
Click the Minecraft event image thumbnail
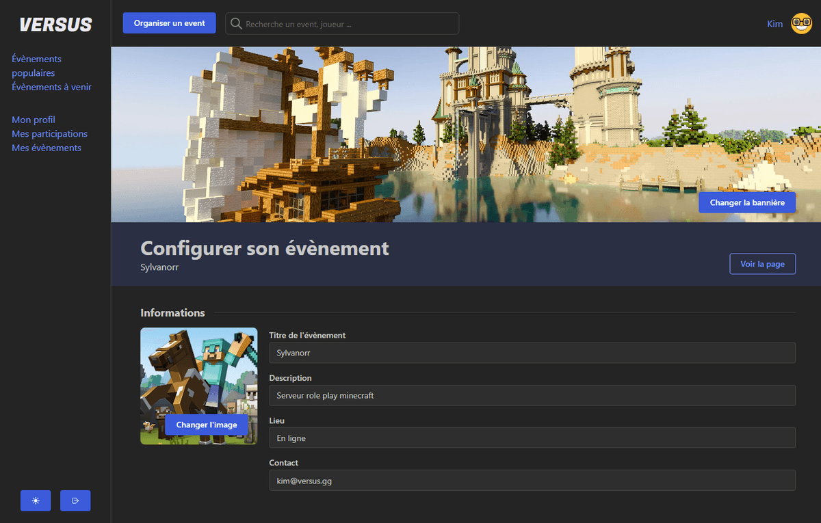(x=199, y=386)
